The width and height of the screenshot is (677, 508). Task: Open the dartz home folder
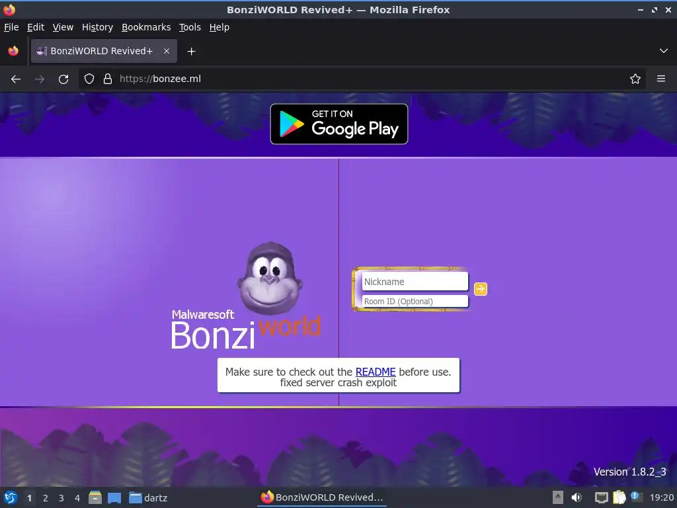148,498
